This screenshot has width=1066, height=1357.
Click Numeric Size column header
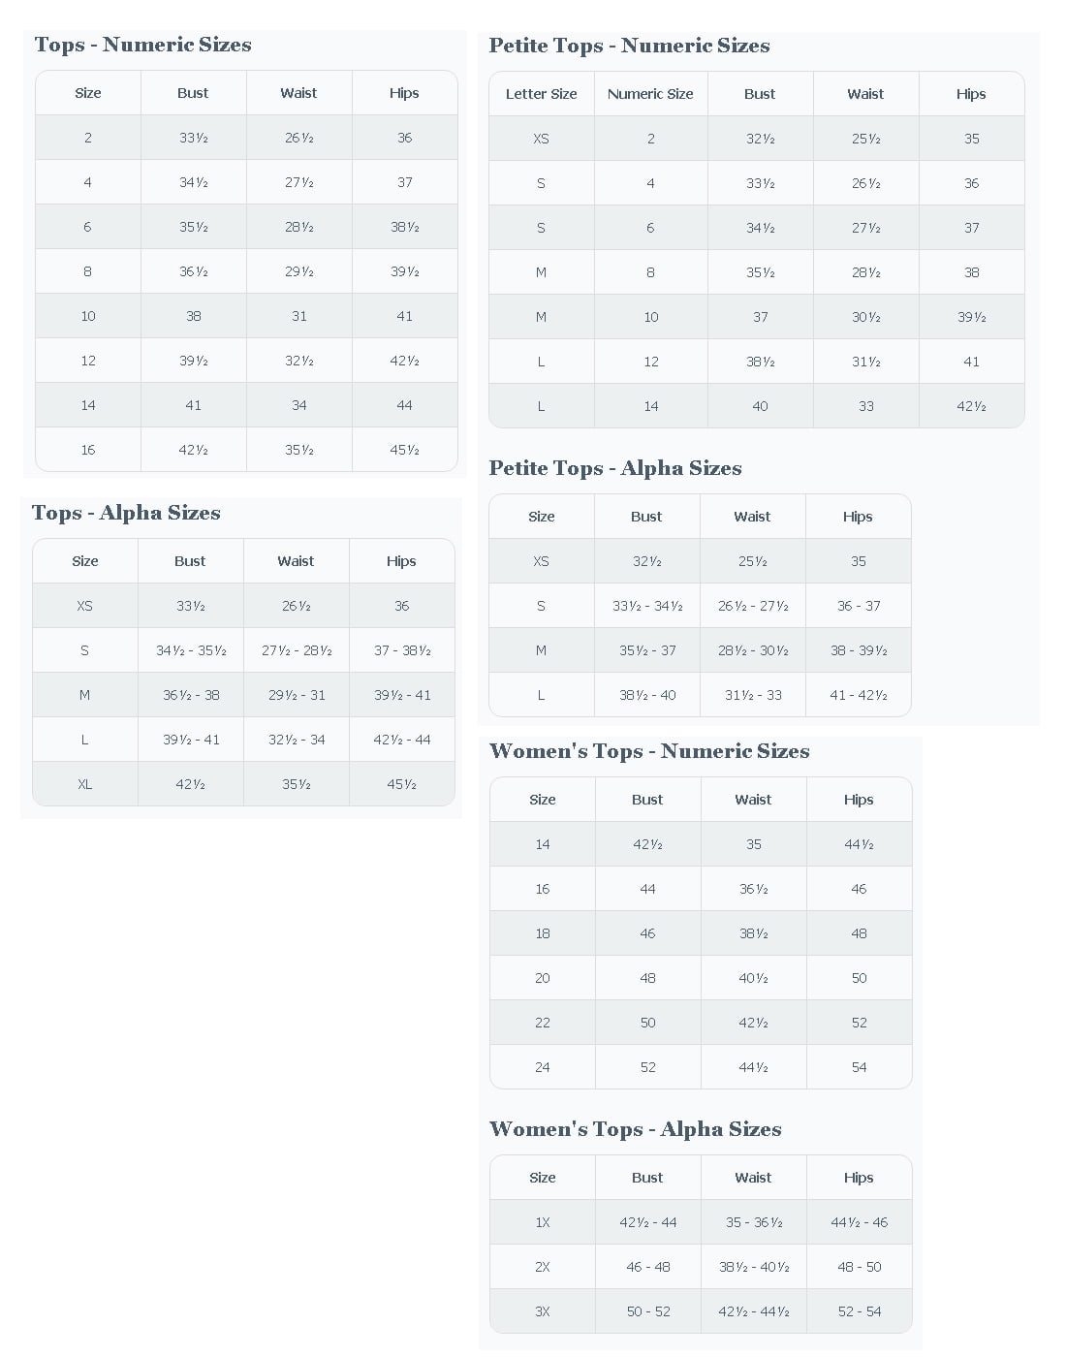pos(650,94)
